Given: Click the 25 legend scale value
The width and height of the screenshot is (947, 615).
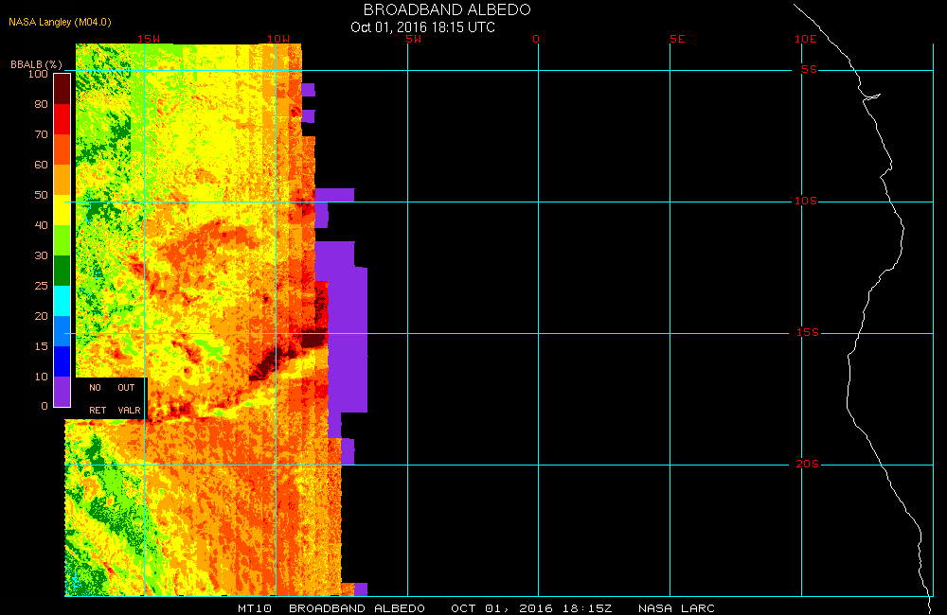Looking at the screenshot, I should 41,286.
